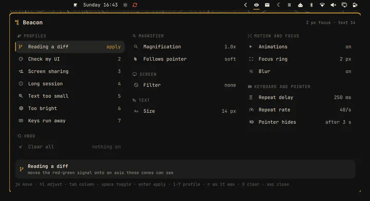
Task: Change the Pointer hides after 3 s value
Action: click(x=338, y=122)
